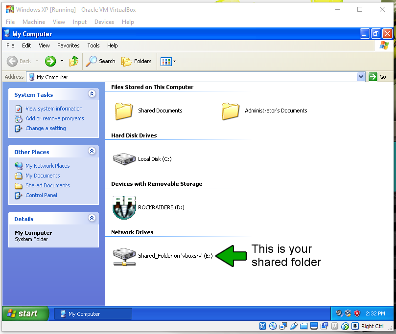Click VirtualBox hard disk activity indicator
The width and height of the screenshot is (396, 334).
point(263,326)
